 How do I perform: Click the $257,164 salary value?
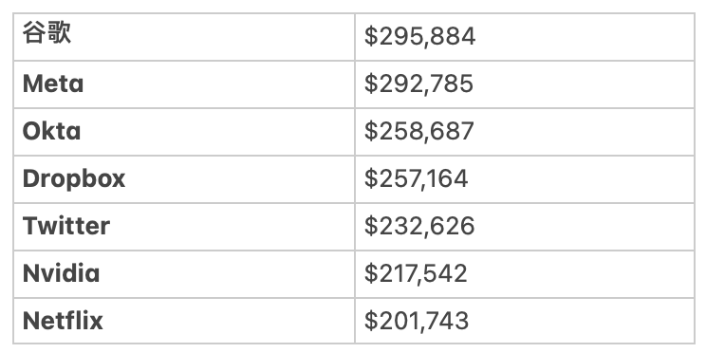(x=416, y=179)
